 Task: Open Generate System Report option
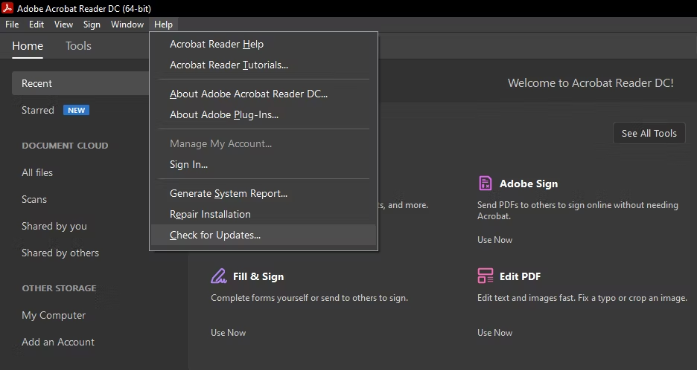[229, 193]
